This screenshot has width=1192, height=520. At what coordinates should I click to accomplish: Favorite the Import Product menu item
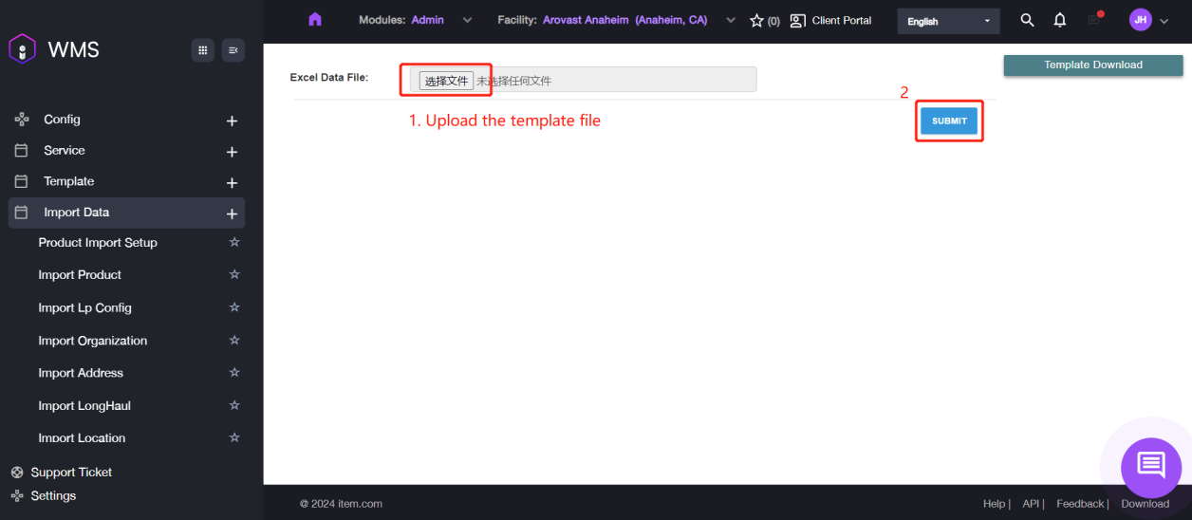tap(234, 274)
